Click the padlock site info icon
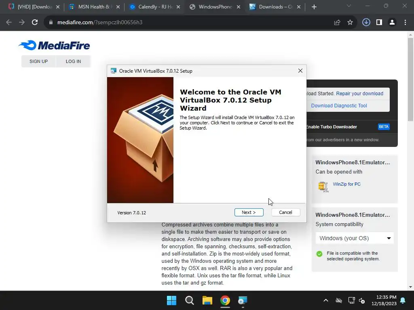The width and height of the screenshot is (414, 310). click(51, 23)
